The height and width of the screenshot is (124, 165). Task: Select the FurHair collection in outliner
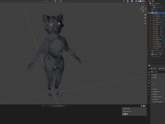tap(156, 13)
